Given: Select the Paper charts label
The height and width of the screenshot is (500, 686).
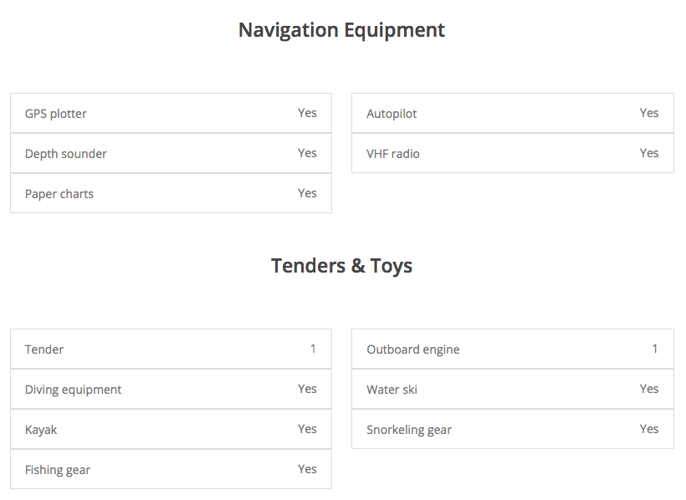Looking at the screenshot, I should (x=59, y=194).
